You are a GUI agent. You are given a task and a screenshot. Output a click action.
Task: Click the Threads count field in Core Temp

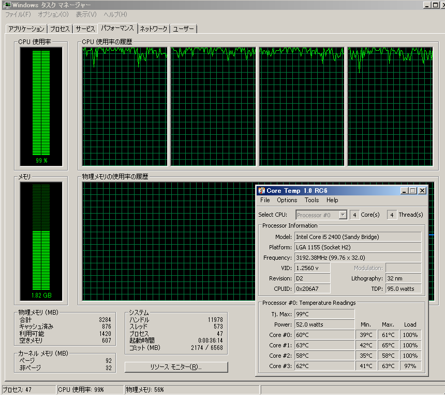392,215
